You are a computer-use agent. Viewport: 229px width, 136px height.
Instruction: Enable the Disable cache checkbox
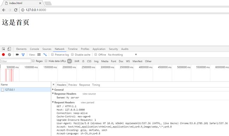click(x=72, y=54)
